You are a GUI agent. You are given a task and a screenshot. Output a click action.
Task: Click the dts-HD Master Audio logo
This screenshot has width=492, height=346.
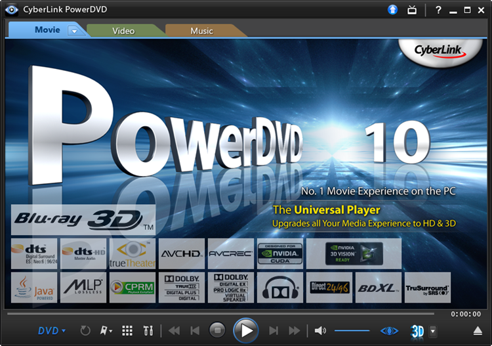(x=83, y=253)
